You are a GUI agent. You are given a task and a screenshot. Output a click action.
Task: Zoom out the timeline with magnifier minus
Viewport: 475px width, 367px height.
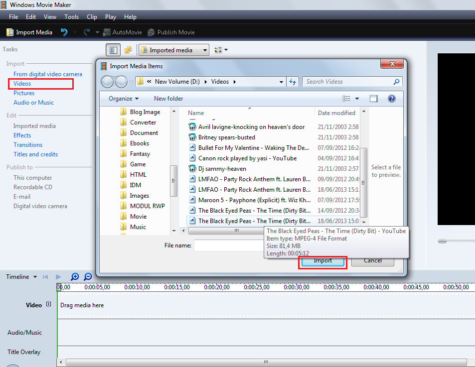coord(88,276)
